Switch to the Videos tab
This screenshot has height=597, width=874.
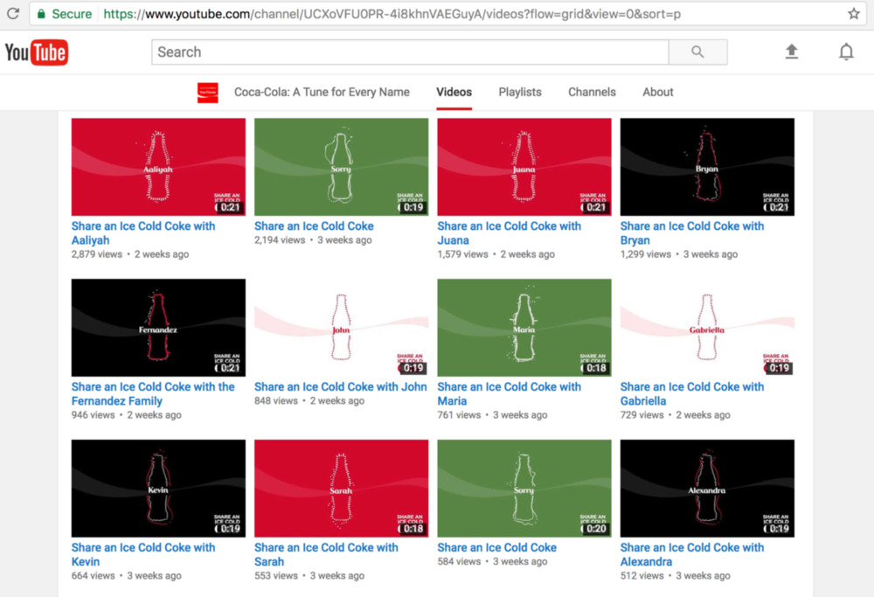coord(454,92)
